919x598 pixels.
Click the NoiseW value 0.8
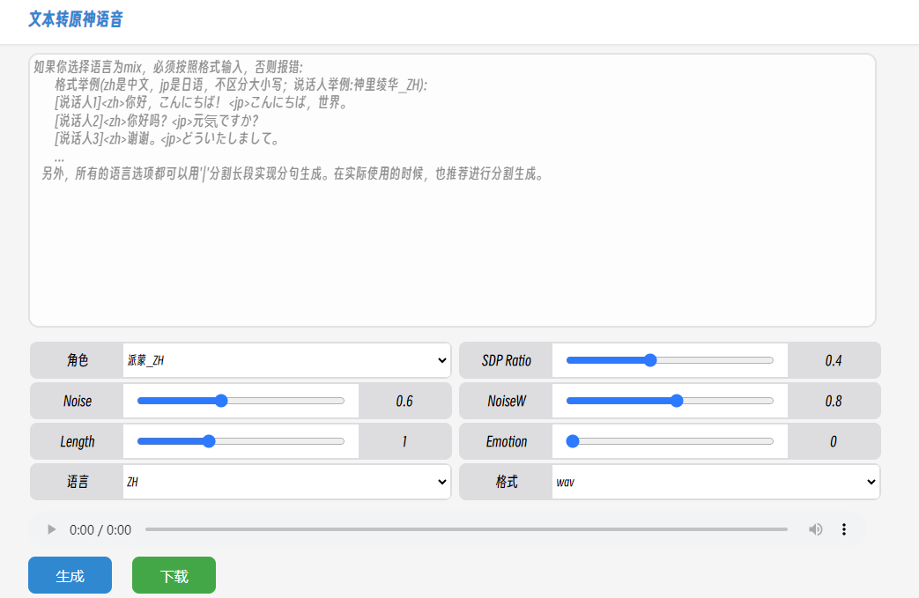point(834,401)
